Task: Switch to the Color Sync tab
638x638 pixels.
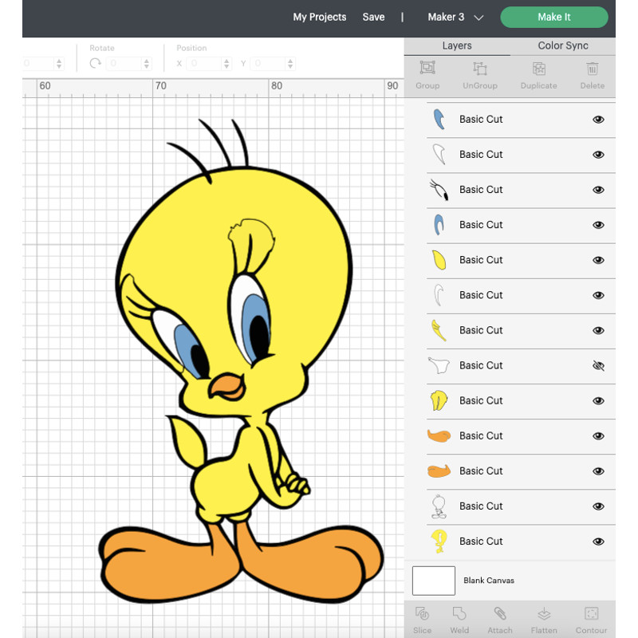Action: click(x=562, y=45)
